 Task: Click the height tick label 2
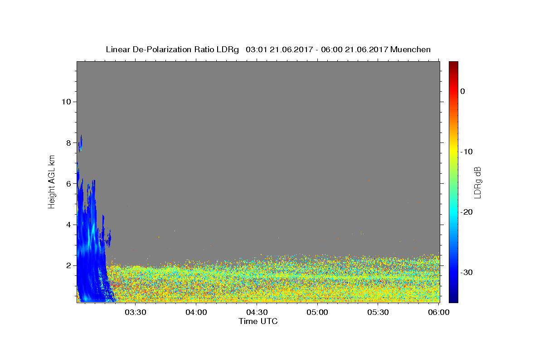pos(69,265)
